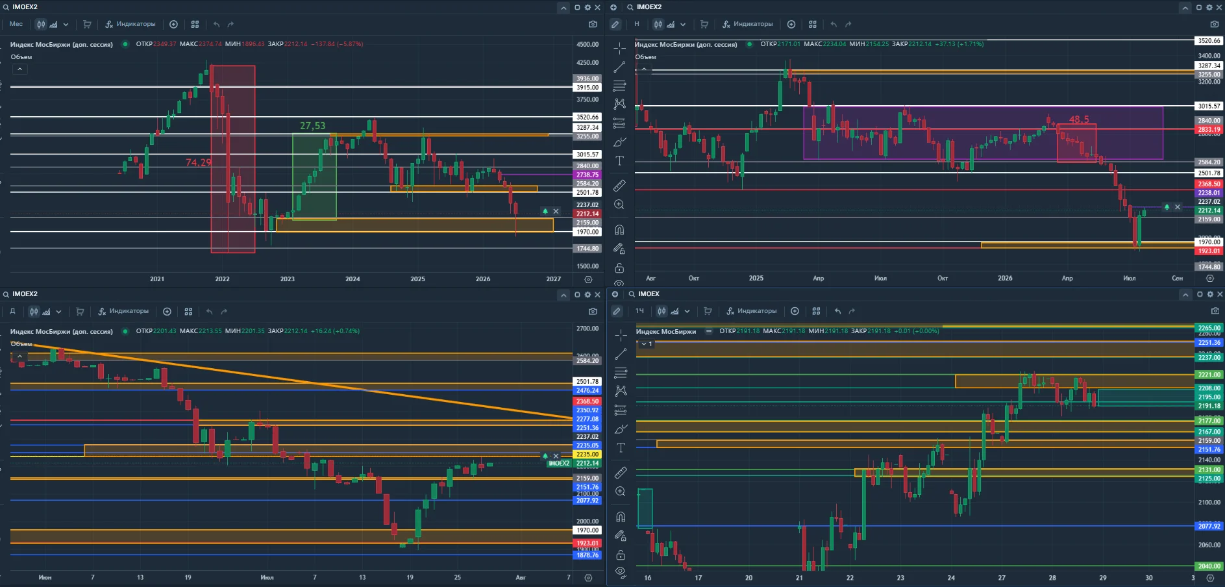Collapse top-right IMOEX2 panel with chevron
The image size is (1225, 587).
[1185, 8]
